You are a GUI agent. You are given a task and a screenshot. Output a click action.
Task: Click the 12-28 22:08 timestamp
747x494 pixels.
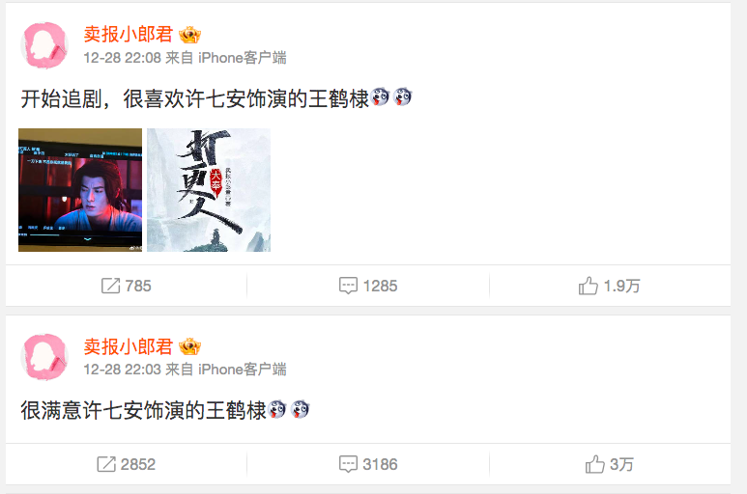pos(123,58)
